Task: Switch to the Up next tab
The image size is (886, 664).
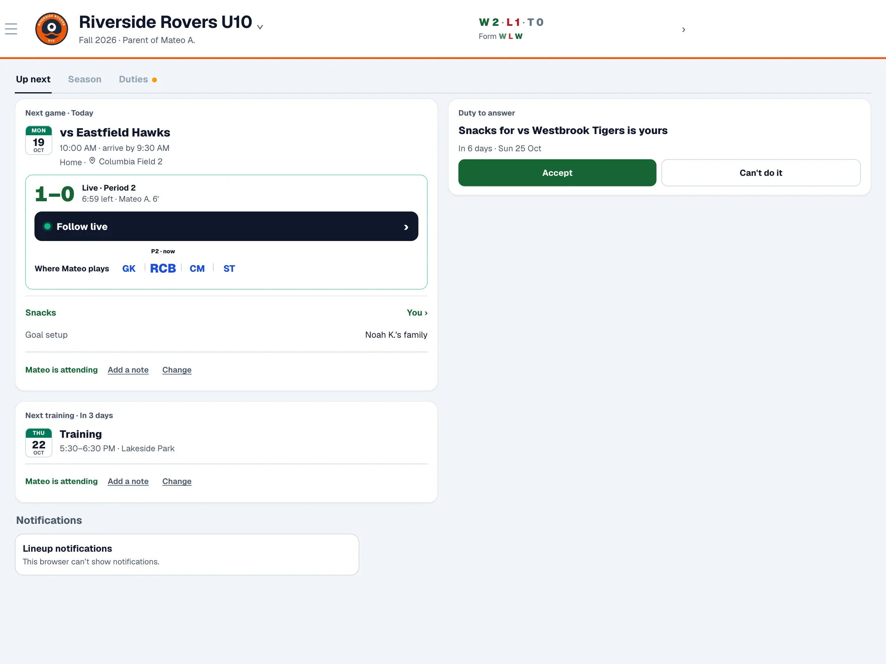Action: tap(33, 80)
